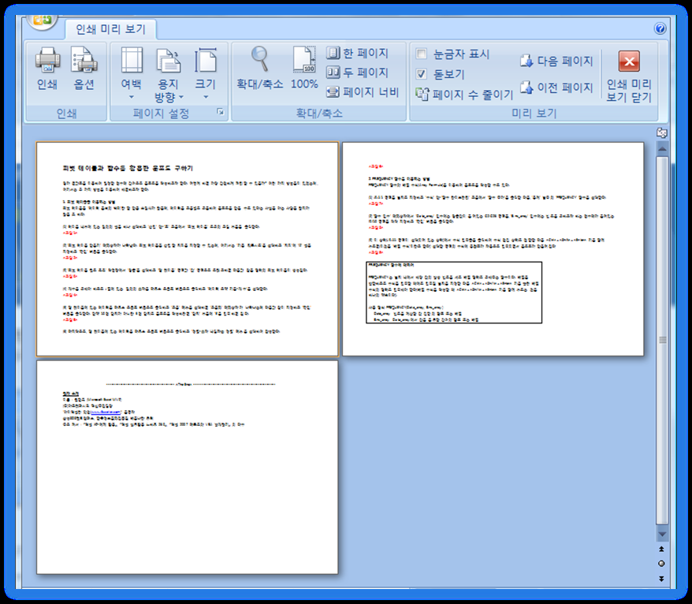The image size is (692, 604).
Task: Open the help question mark icon
Action: 660,28
